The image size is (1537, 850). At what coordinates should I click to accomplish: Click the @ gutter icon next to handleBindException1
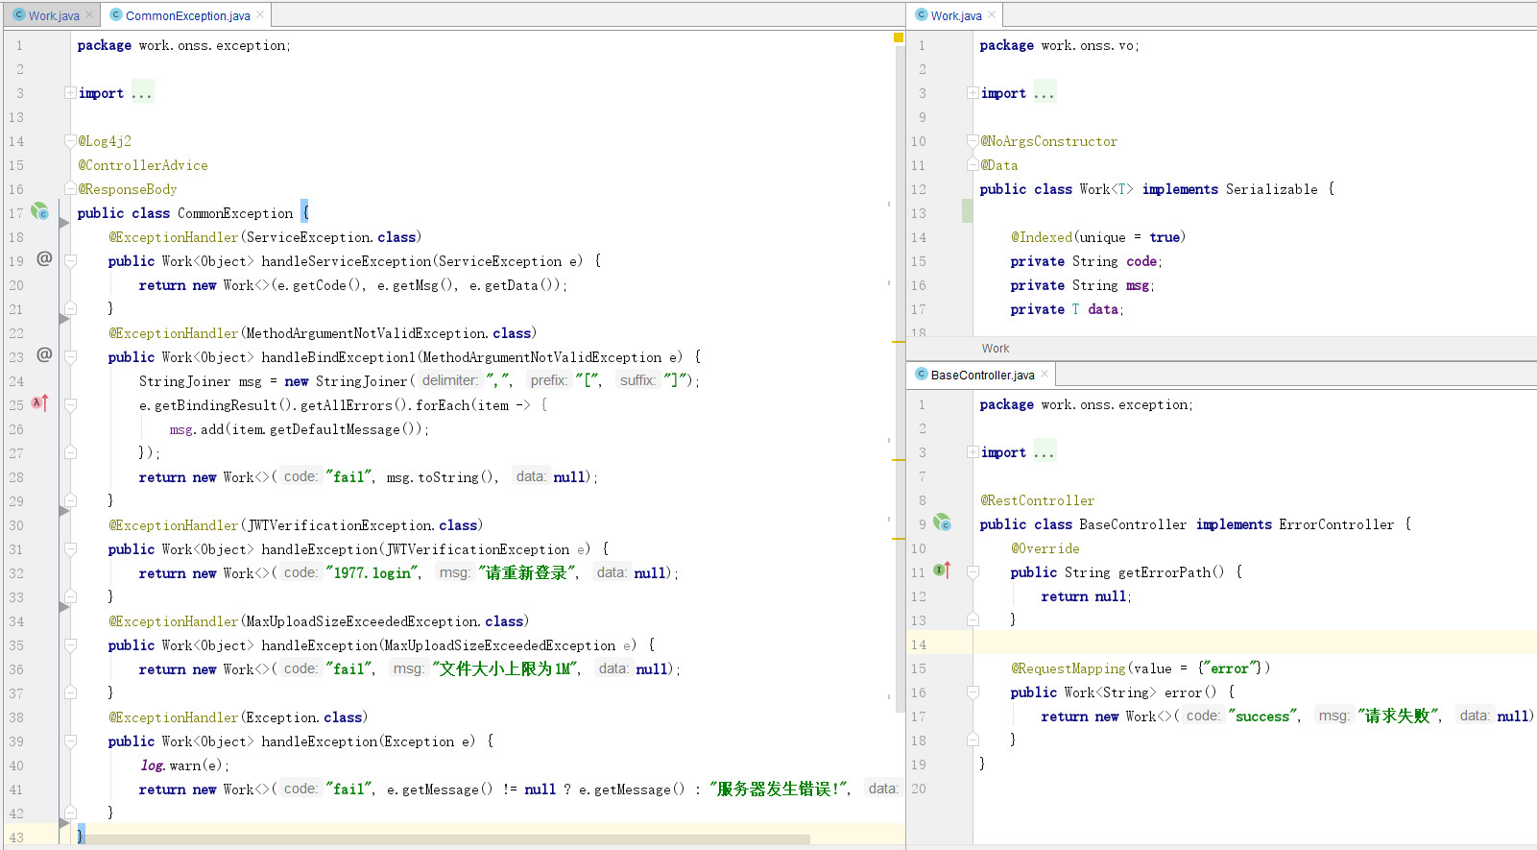[x=44, y=354]
